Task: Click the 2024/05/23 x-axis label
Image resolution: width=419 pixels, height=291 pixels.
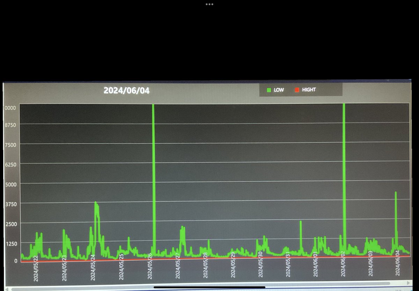Action: [64, 268]
